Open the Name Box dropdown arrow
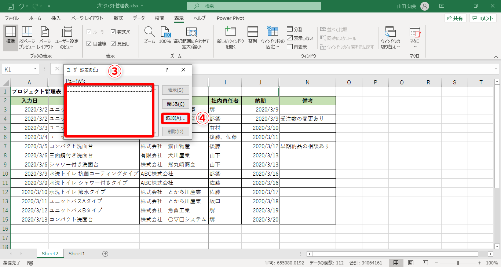 tap(36, 69)
